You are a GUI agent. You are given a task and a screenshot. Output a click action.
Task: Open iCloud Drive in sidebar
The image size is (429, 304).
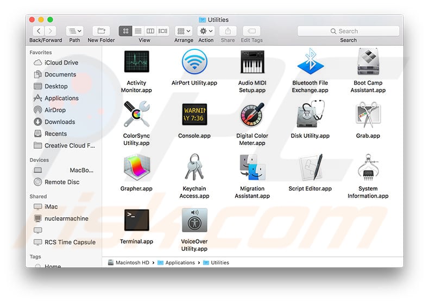(x=64, y=62)
